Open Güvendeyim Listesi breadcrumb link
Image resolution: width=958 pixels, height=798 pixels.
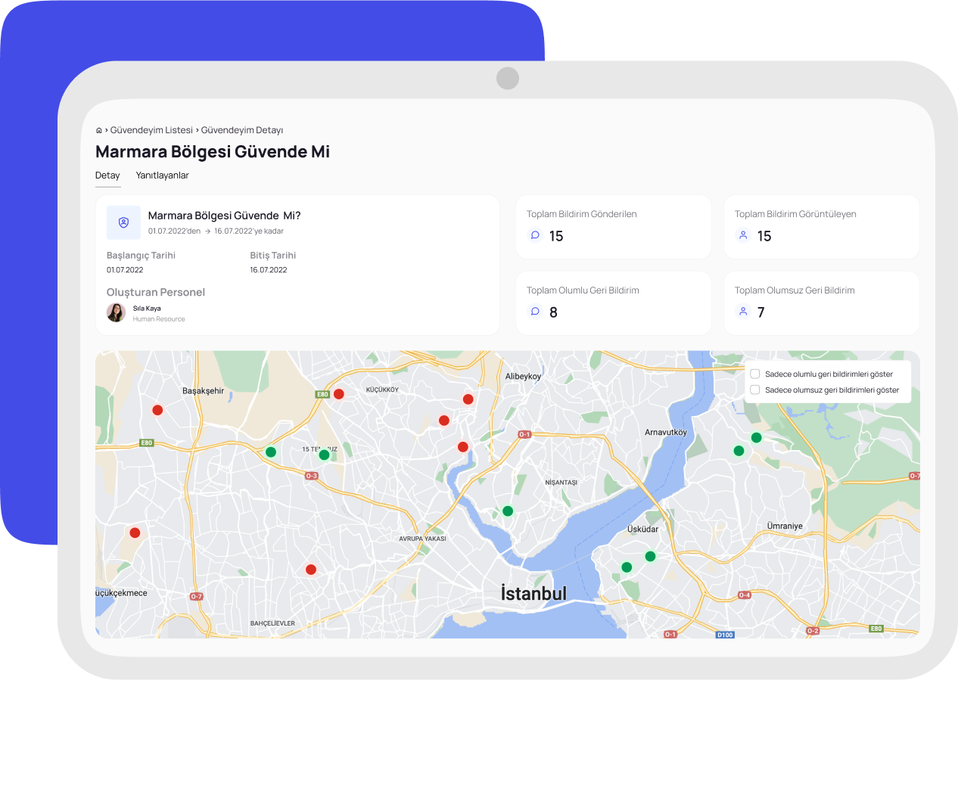click(x=151, y=130)
